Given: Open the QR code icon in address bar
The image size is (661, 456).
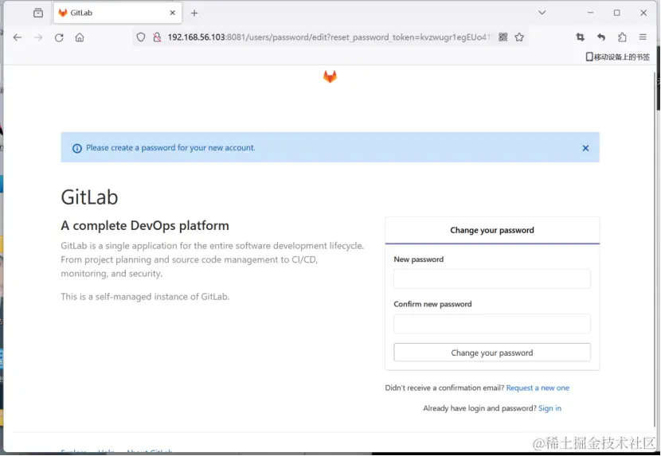Looking at the screenshot, I should [503, 37].
